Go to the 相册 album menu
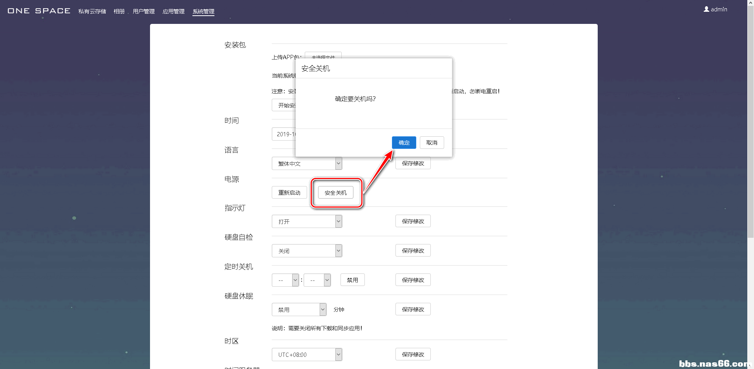This screenshot has height=369, width=754. pos(119,11)
